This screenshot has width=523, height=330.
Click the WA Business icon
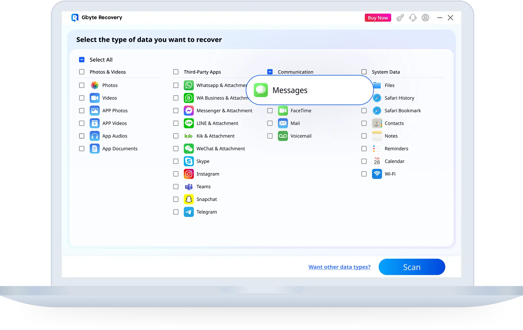coord(189,98)
